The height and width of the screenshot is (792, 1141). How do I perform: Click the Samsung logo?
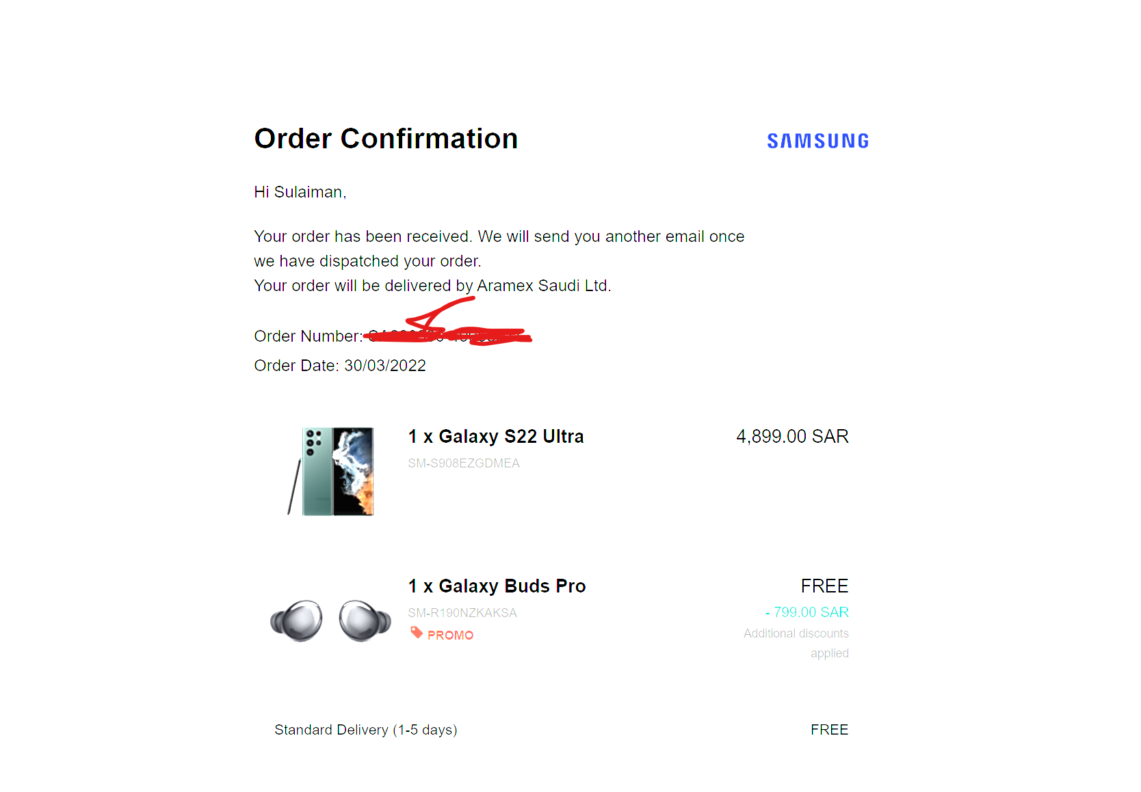[x=817, y=141]
